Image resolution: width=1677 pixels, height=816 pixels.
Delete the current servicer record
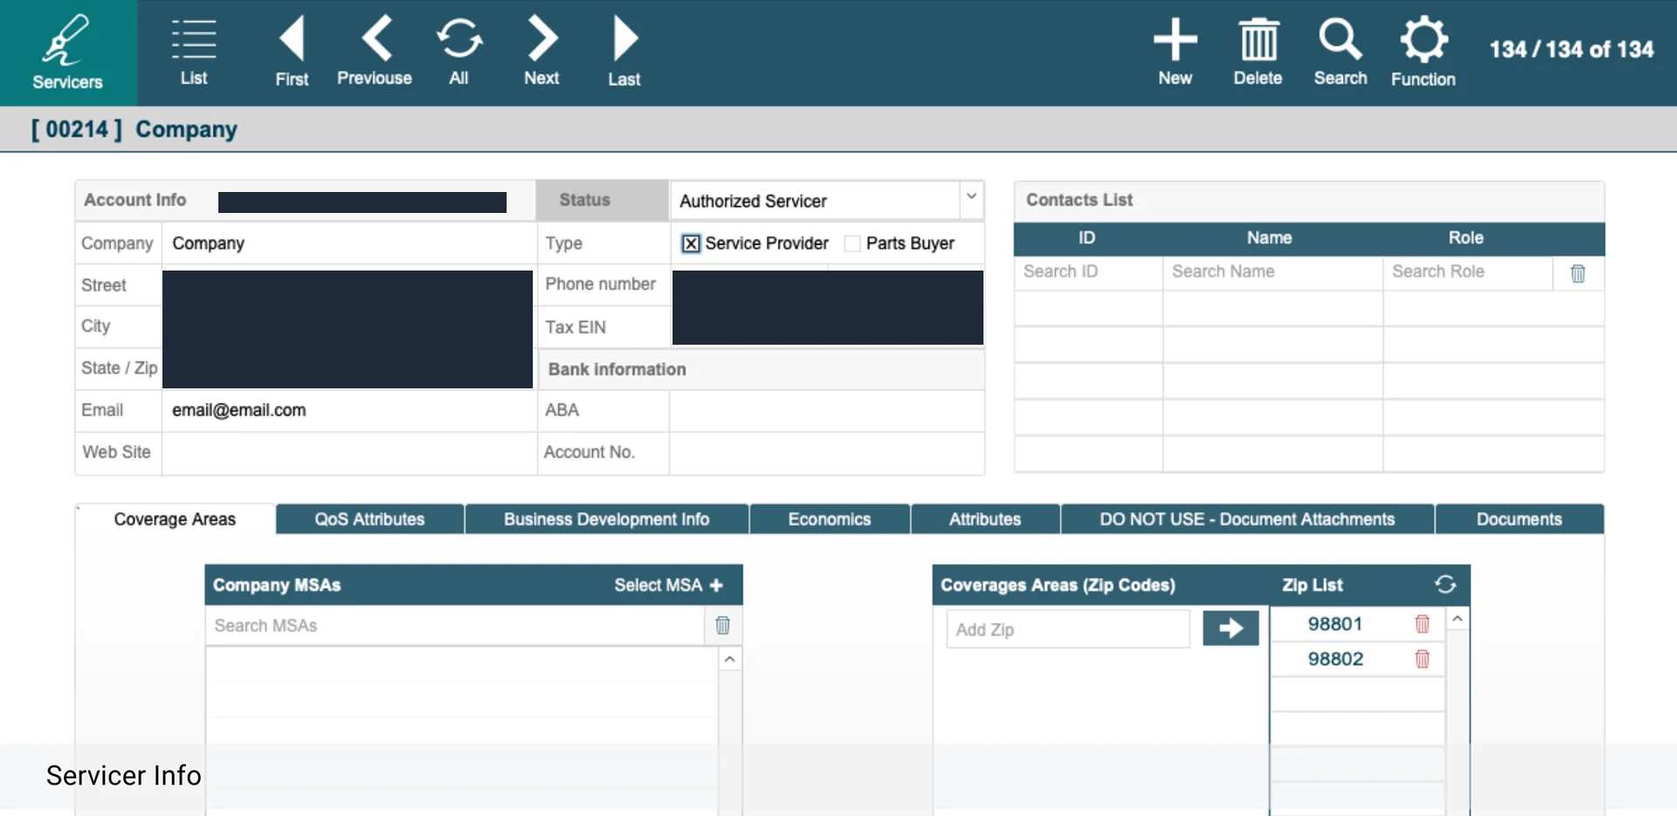point(1258,53)
